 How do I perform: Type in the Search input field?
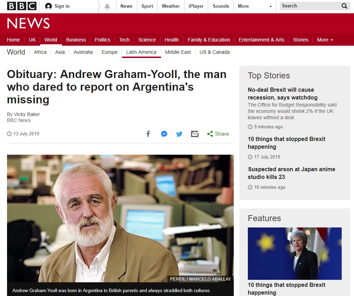click(x=309, y=6)
